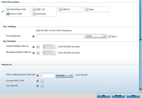Decrease Unicast Rotation Interval with down arrow

pos(55,48)
